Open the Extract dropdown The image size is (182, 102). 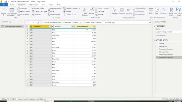point(100,12)
